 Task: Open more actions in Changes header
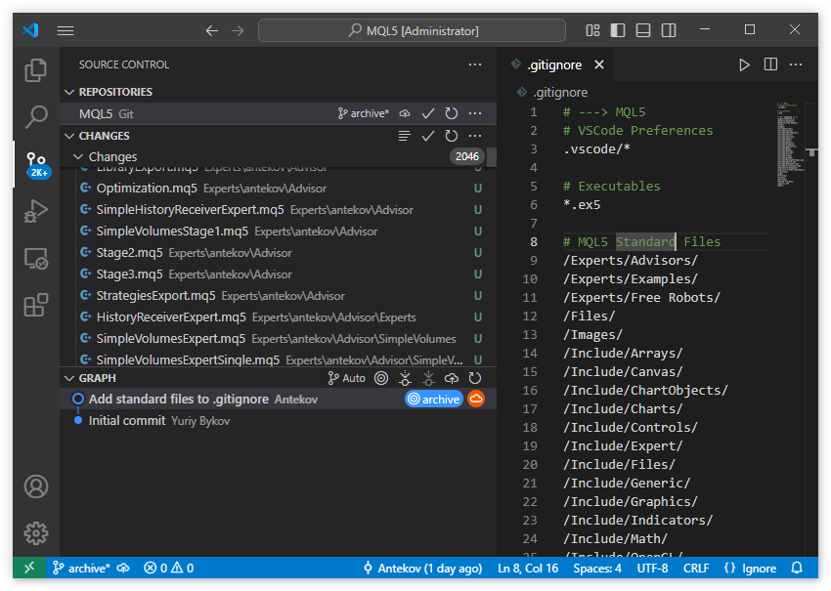coord(475,136)
